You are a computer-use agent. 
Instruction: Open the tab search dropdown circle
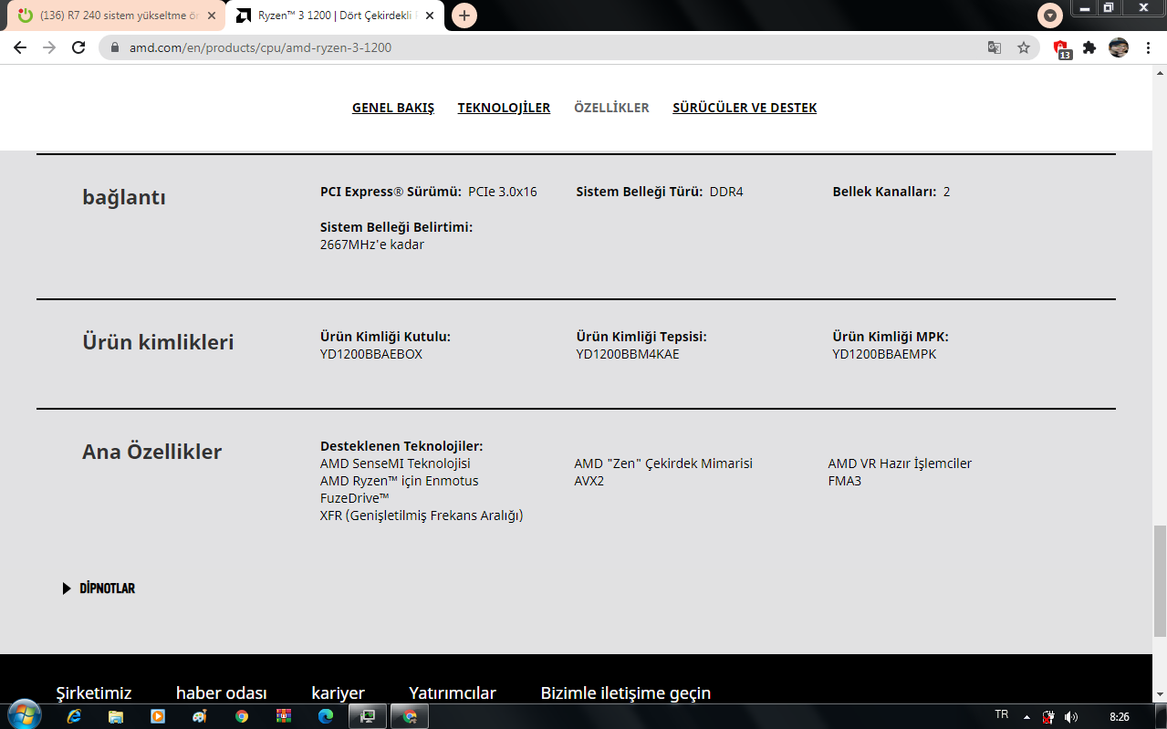1050,16
